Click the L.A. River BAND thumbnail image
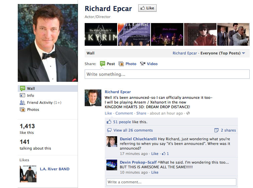 click(28, 174)
